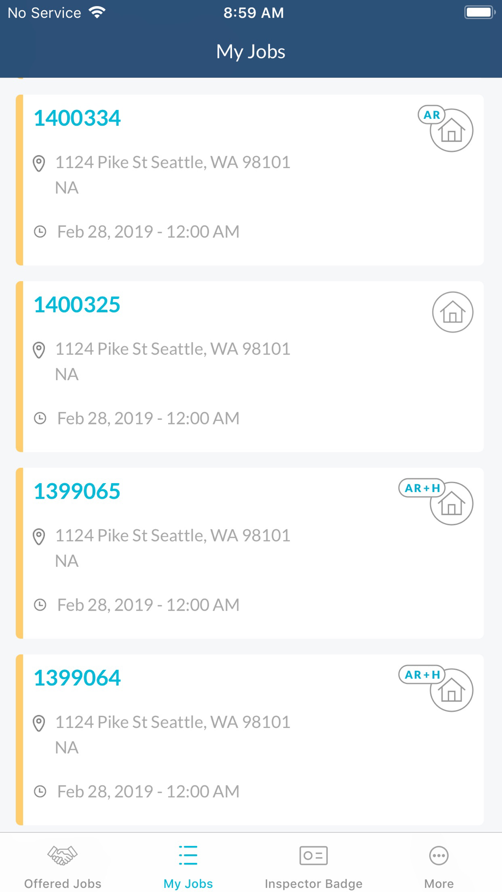Viewport: 502px width, 892px height.
Task: Open job number 1400325
Action: click(77, 305)
